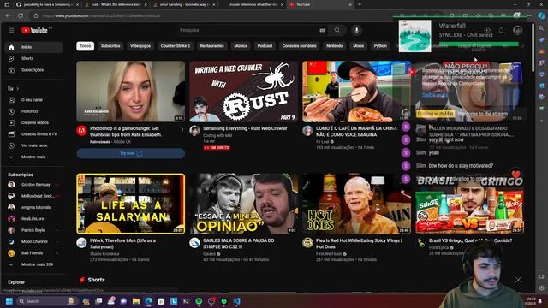548x308 pixels.
Task: Open Subscrições in the sidebar
Action: [34, 70]
